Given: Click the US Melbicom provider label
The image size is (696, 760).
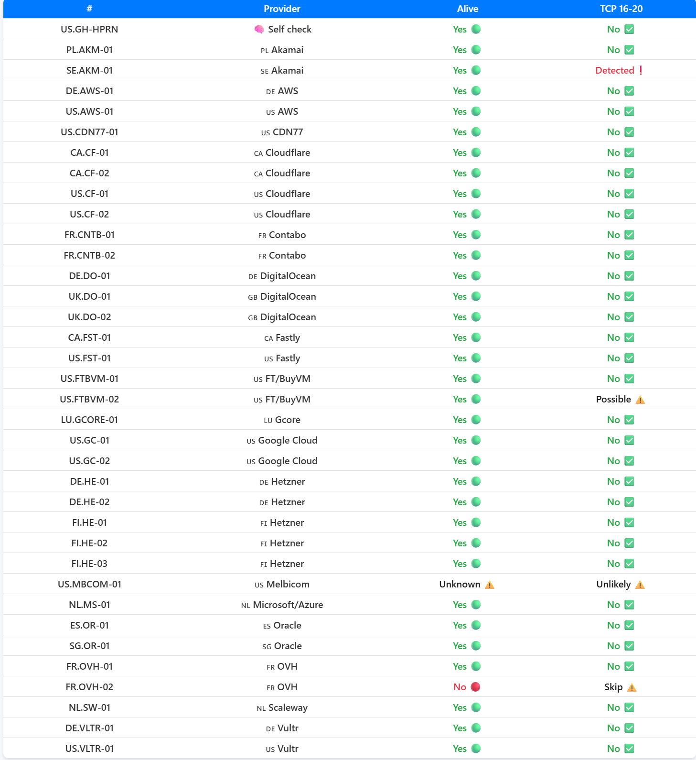Looking at the screenshot, I should (282, 584).
